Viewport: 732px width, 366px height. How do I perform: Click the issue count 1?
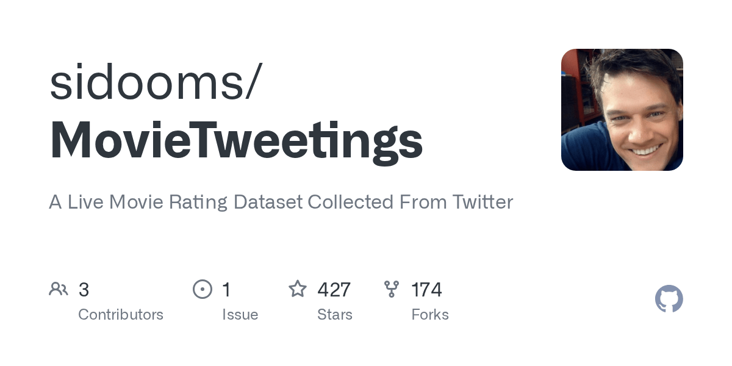[x=226, y=290]
